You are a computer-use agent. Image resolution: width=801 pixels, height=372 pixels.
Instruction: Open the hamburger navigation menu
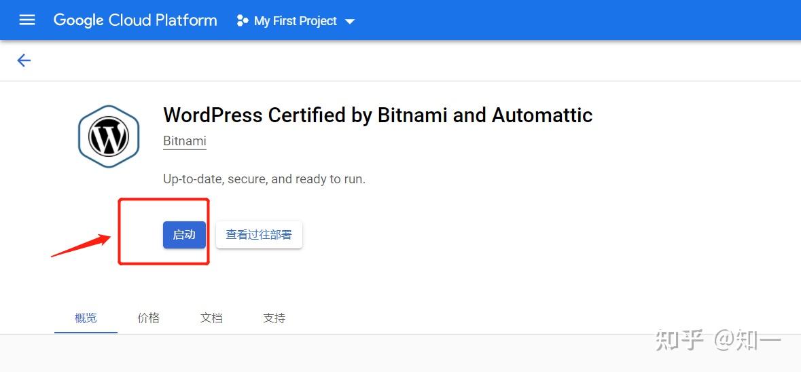click(27, 20)
